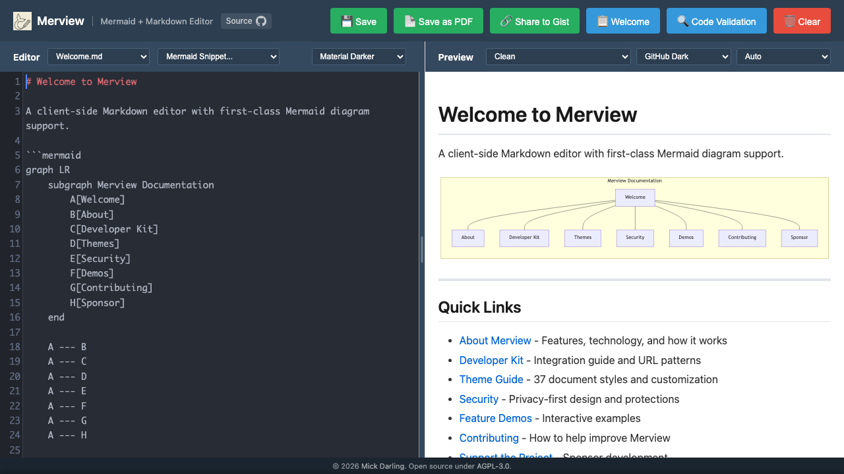Click the 'A --- H' code line
This screenshot has width=844, height=474.
click(x=67, y=435)
